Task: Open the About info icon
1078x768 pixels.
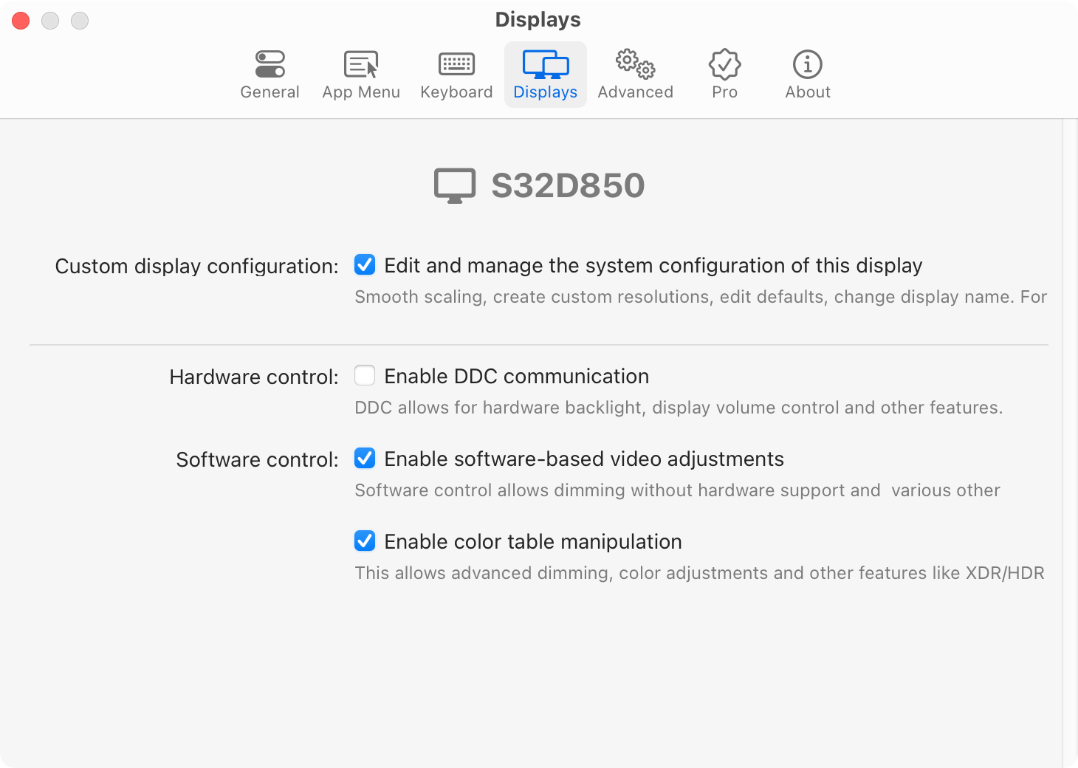Action: [807, 64]
